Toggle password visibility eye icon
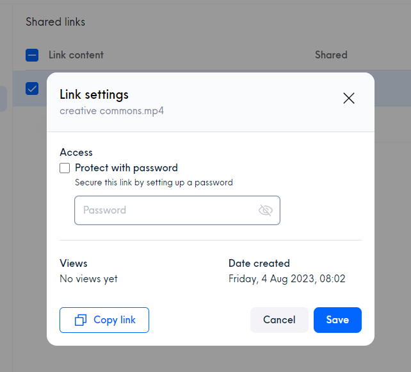This screenshot has width=411, height=372. (265, 210)
